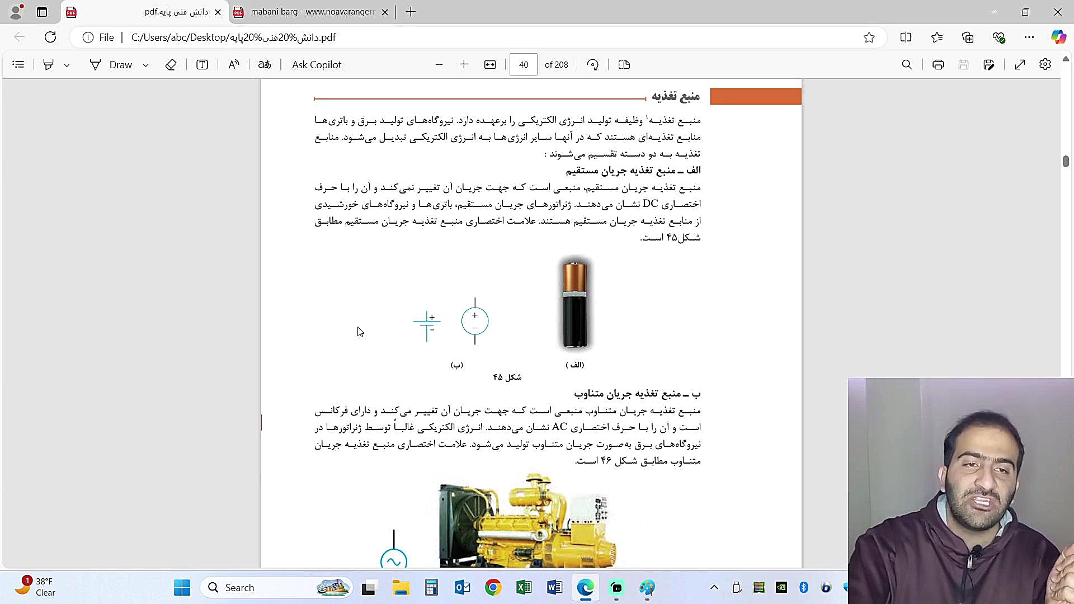
Task: Open a new browser tab
Action: pyautogui.click(x=411, y=12)
